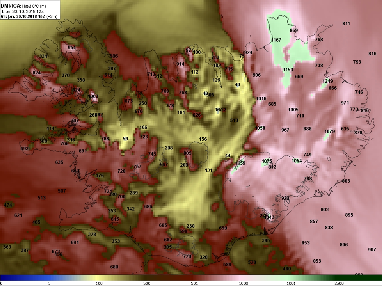Select the value 816 over the sea
The image size is (382, 286).
pyautogui.click(x=372, y=54)
